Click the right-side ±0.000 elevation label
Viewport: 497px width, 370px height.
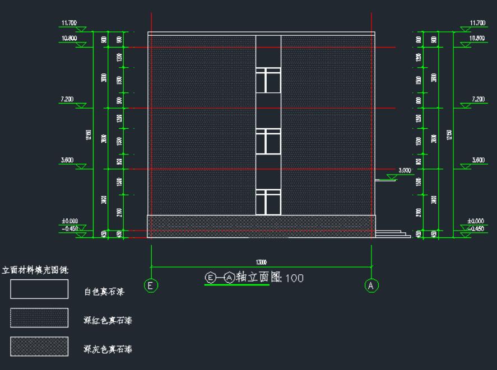pos(476,221)
